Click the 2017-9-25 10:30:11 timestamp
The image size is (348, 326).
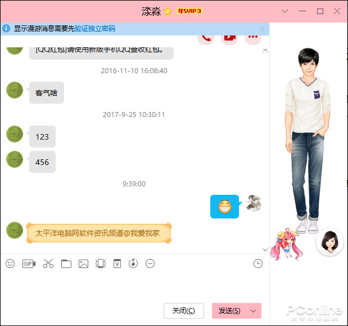click(x=134, y=115)
